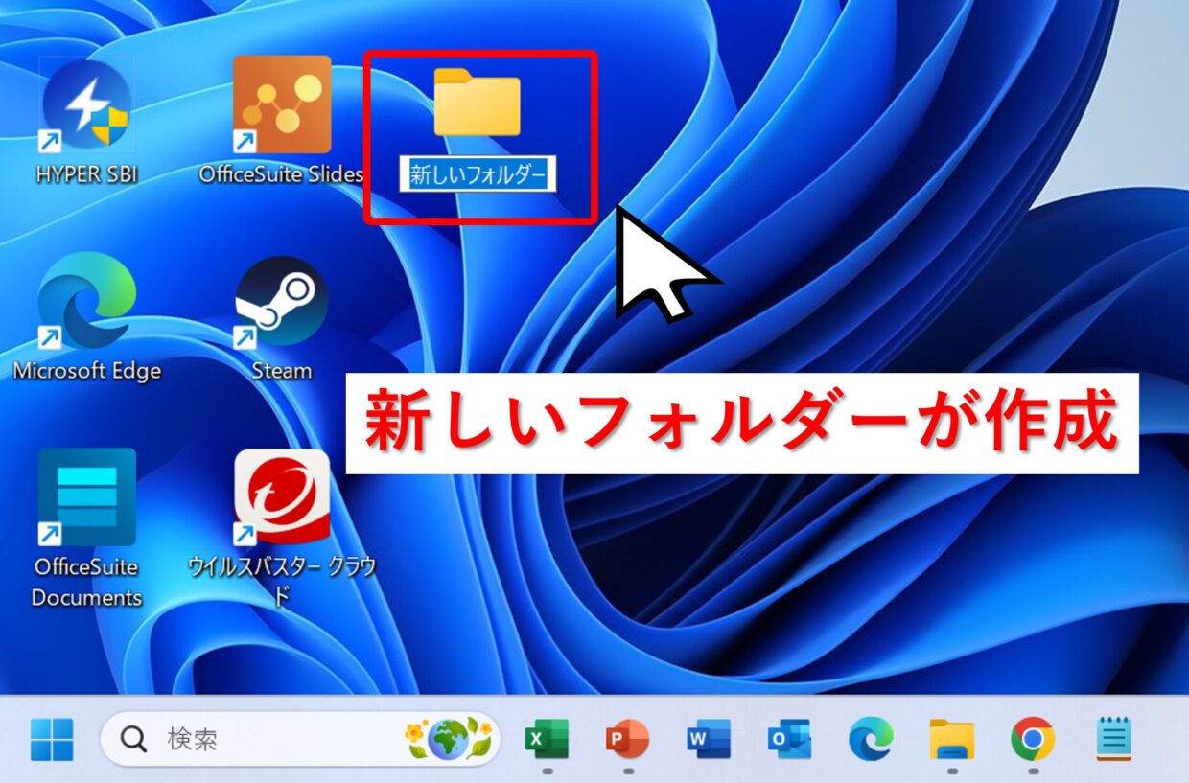Launch the OfficeSuite Slides desktop icon
Viewport: 1189px width, 783px height.
click(282, 105)
